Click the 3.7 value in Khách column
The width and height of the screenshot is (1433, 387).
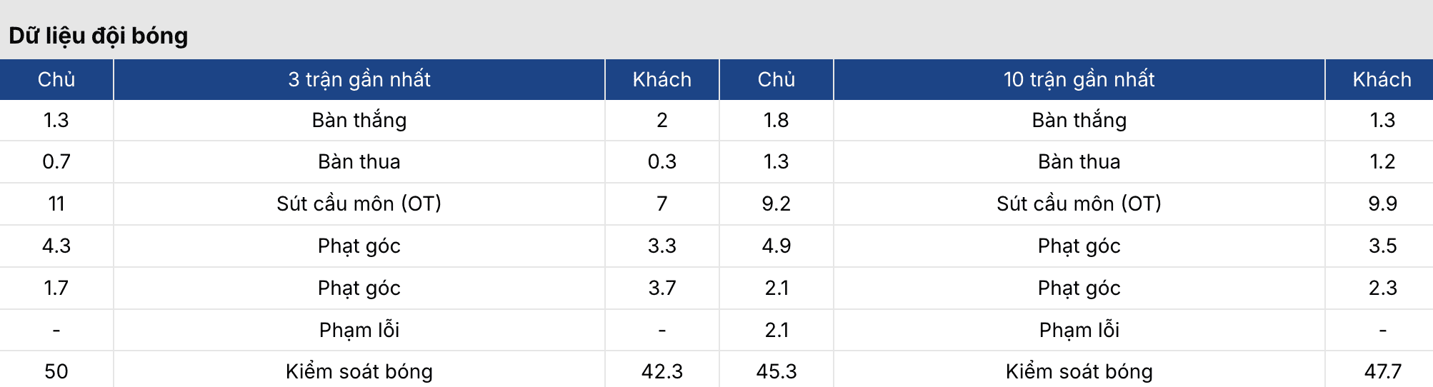(662, 288)
